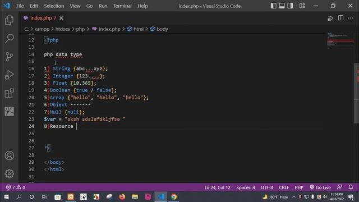Open the Run and Debug view
Image resolution: width=359 pixels, height=202 pixels.
[9, 75]
